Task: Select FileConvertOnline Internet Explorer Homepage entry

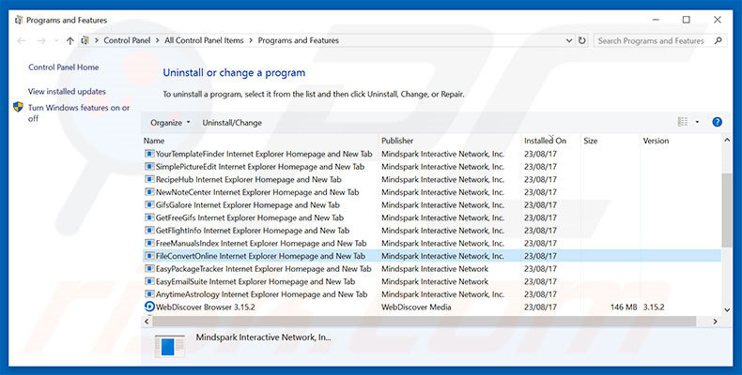Action: click(261, 256)
